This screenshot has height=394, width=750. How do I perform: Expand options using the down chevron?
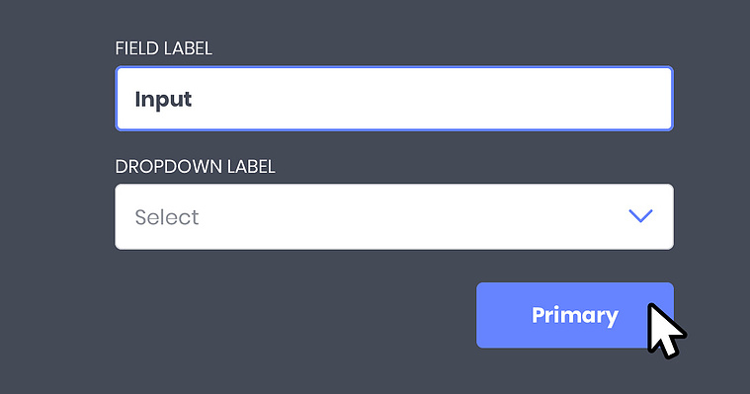[x=640, y=215]
